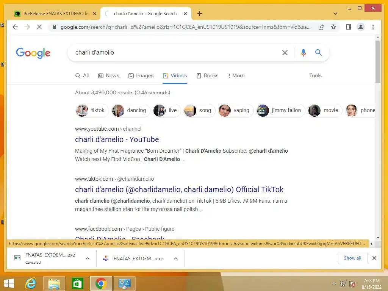The height and width of the screenshot is (291, 388).
Task: Switch to the Images results tab
Action: tap(141, 76)
